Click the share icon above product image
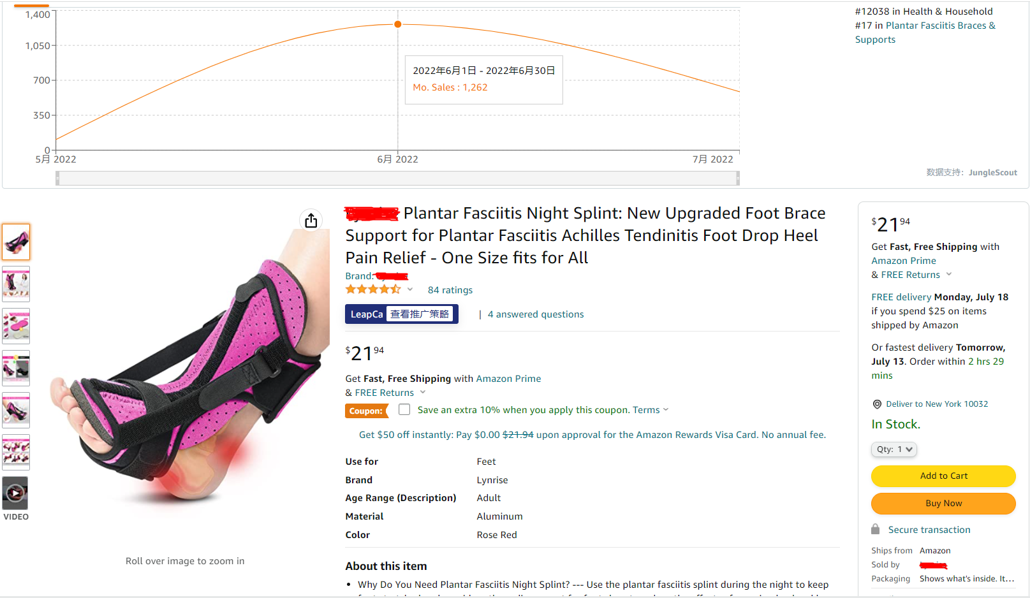 tap(311, 221)
